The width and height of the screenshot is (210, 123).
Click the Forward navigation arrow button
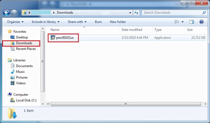coord(14,13)
